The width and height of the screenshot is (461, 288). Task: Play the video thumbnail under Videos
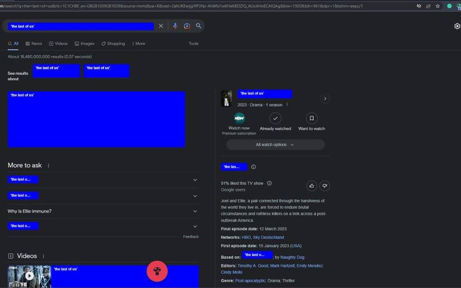(29, 276)
